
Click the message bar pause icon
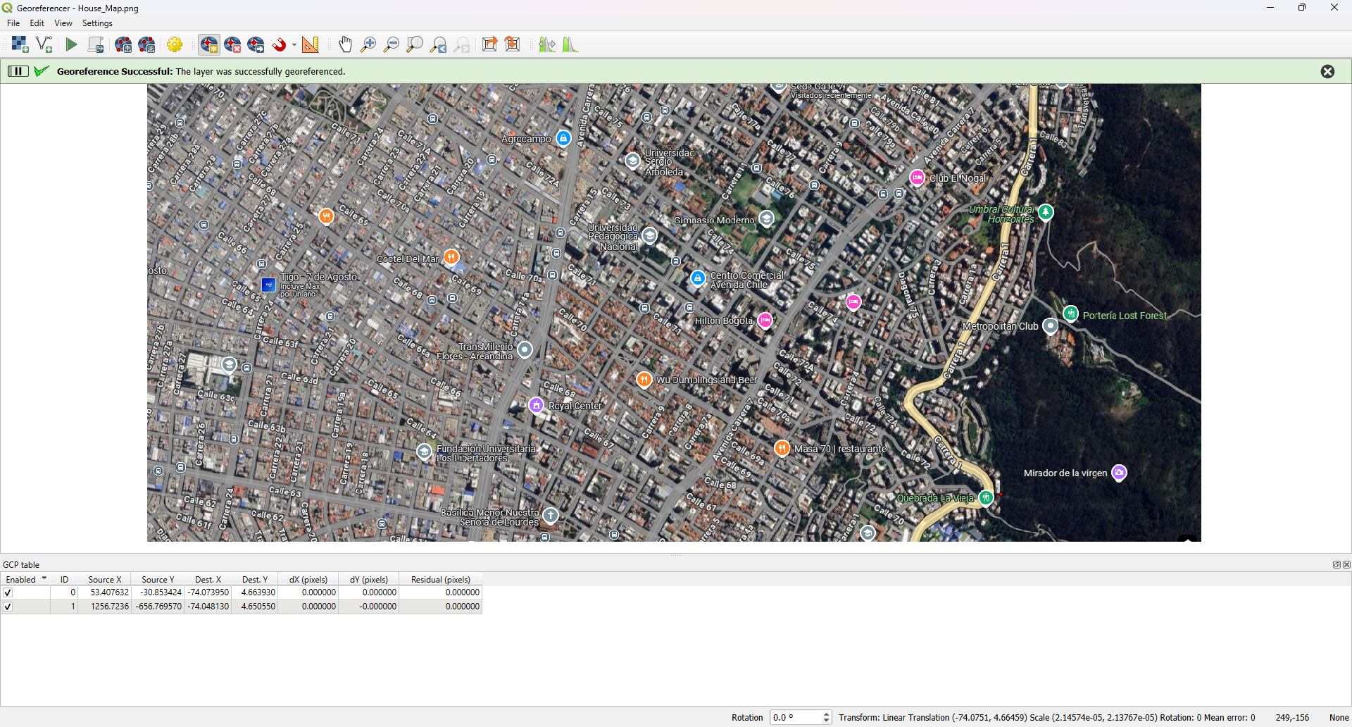18,71
